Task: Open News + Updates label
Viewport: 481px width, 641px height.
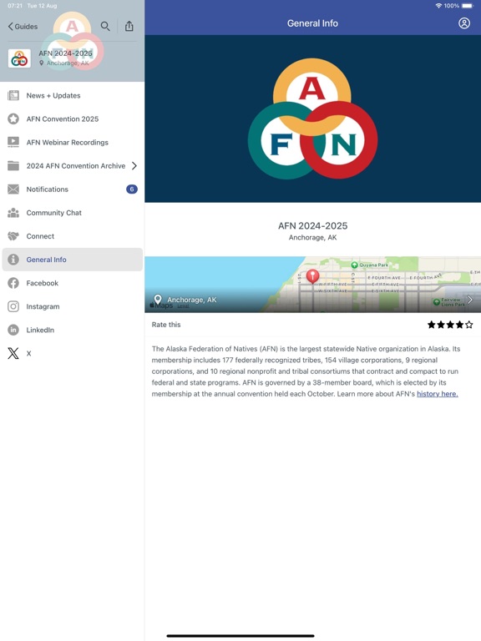Action: coord(53,96)
